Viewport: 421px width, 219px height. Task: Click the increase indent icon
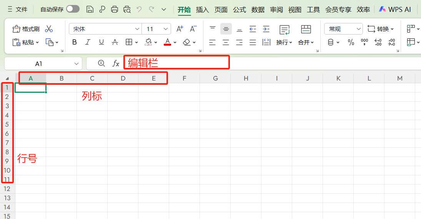coord(266,29)
